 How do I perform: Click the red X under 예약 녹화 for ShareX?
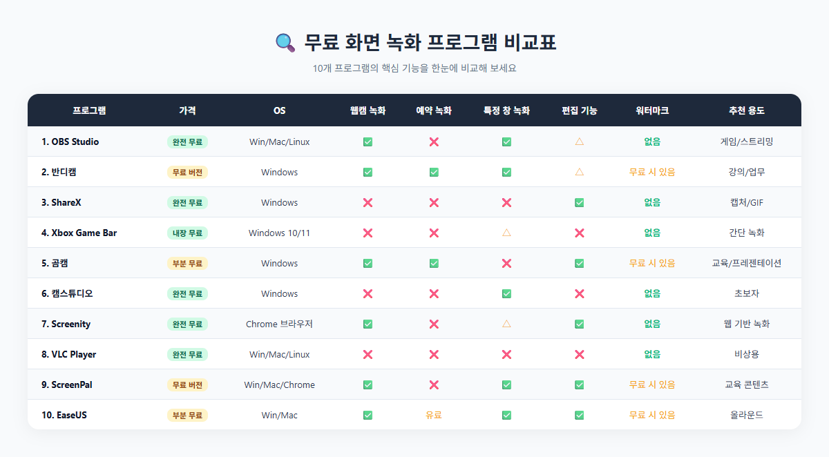point(433,202)
